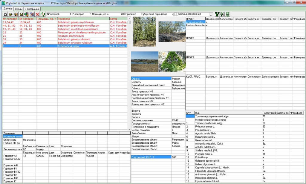Switch to the Данные tab
This screenshot has width=306, height=184.
(x=8, y=9)
